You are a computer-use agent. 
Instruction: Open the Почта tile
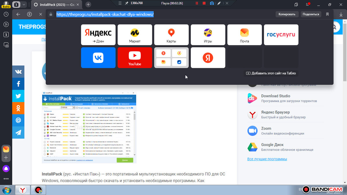click(x=245, y=35)
